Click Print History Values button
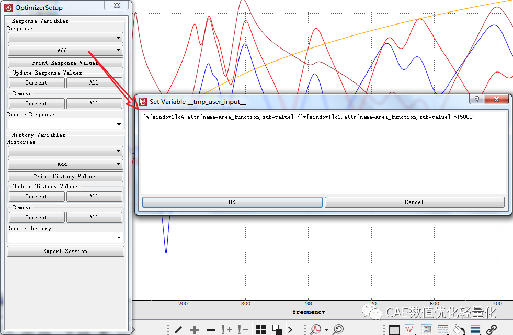The width and height of the screenshot is (513, 335). pyautogui.click(x=65, y=177)
